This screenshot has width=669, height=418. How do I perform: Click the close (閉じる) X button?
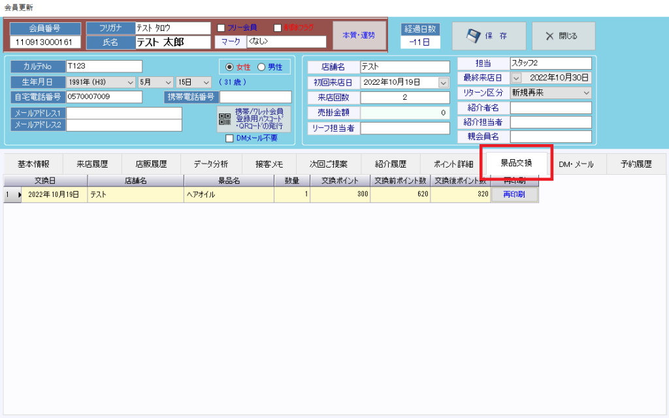[563, 36]
